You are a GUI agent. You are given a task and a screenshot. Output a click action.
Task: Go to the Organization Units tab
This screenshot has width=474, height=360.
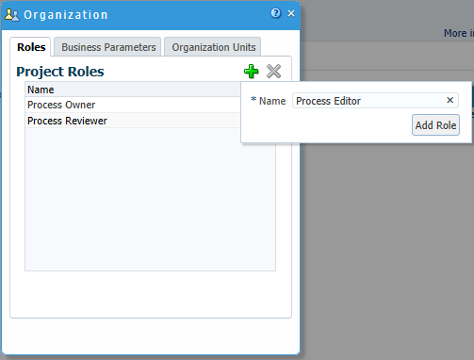point(213,47)
